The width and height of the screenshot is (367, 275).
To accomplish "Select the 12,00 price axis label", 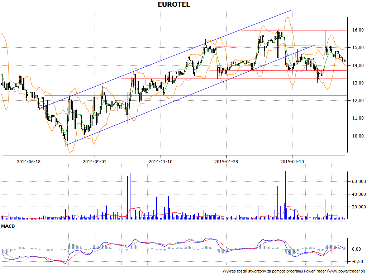I will click(x=358, y=101).
